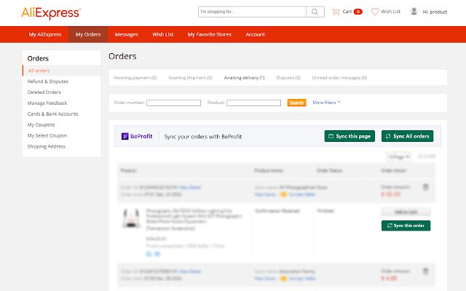This screenshot has height=291, width=466.
Task: Open Cards & Bank Accounts
Action: click(52, 114)
